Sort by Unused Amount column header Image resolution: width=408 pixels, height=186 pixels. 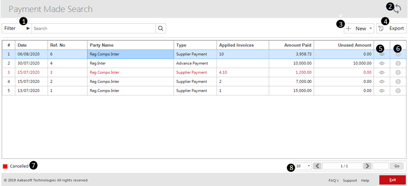(344, 45)
